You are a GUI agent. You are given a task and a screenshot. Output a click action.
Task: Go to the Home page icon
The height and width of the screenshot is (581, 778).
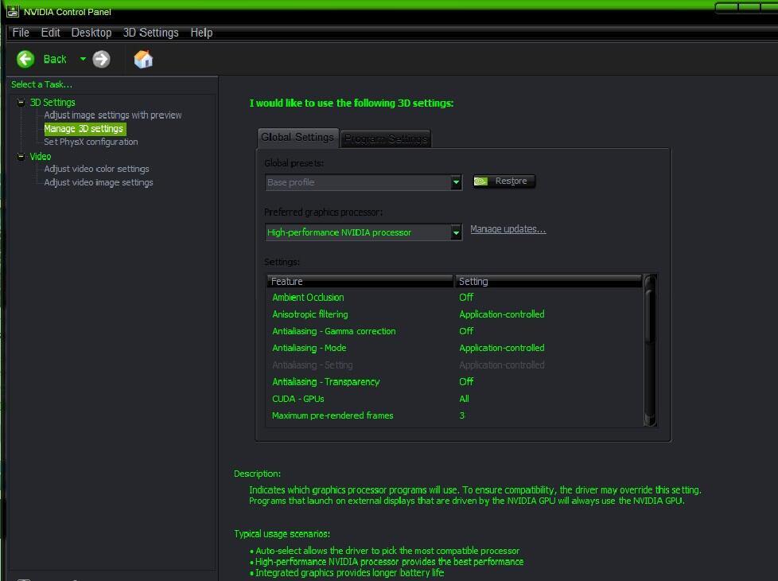(143, 59)
